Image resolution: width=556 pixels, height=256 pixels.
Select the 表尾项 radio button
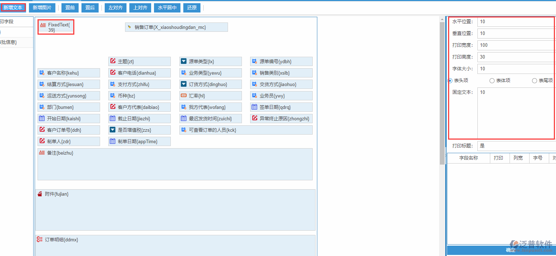[x=535, y=81]
